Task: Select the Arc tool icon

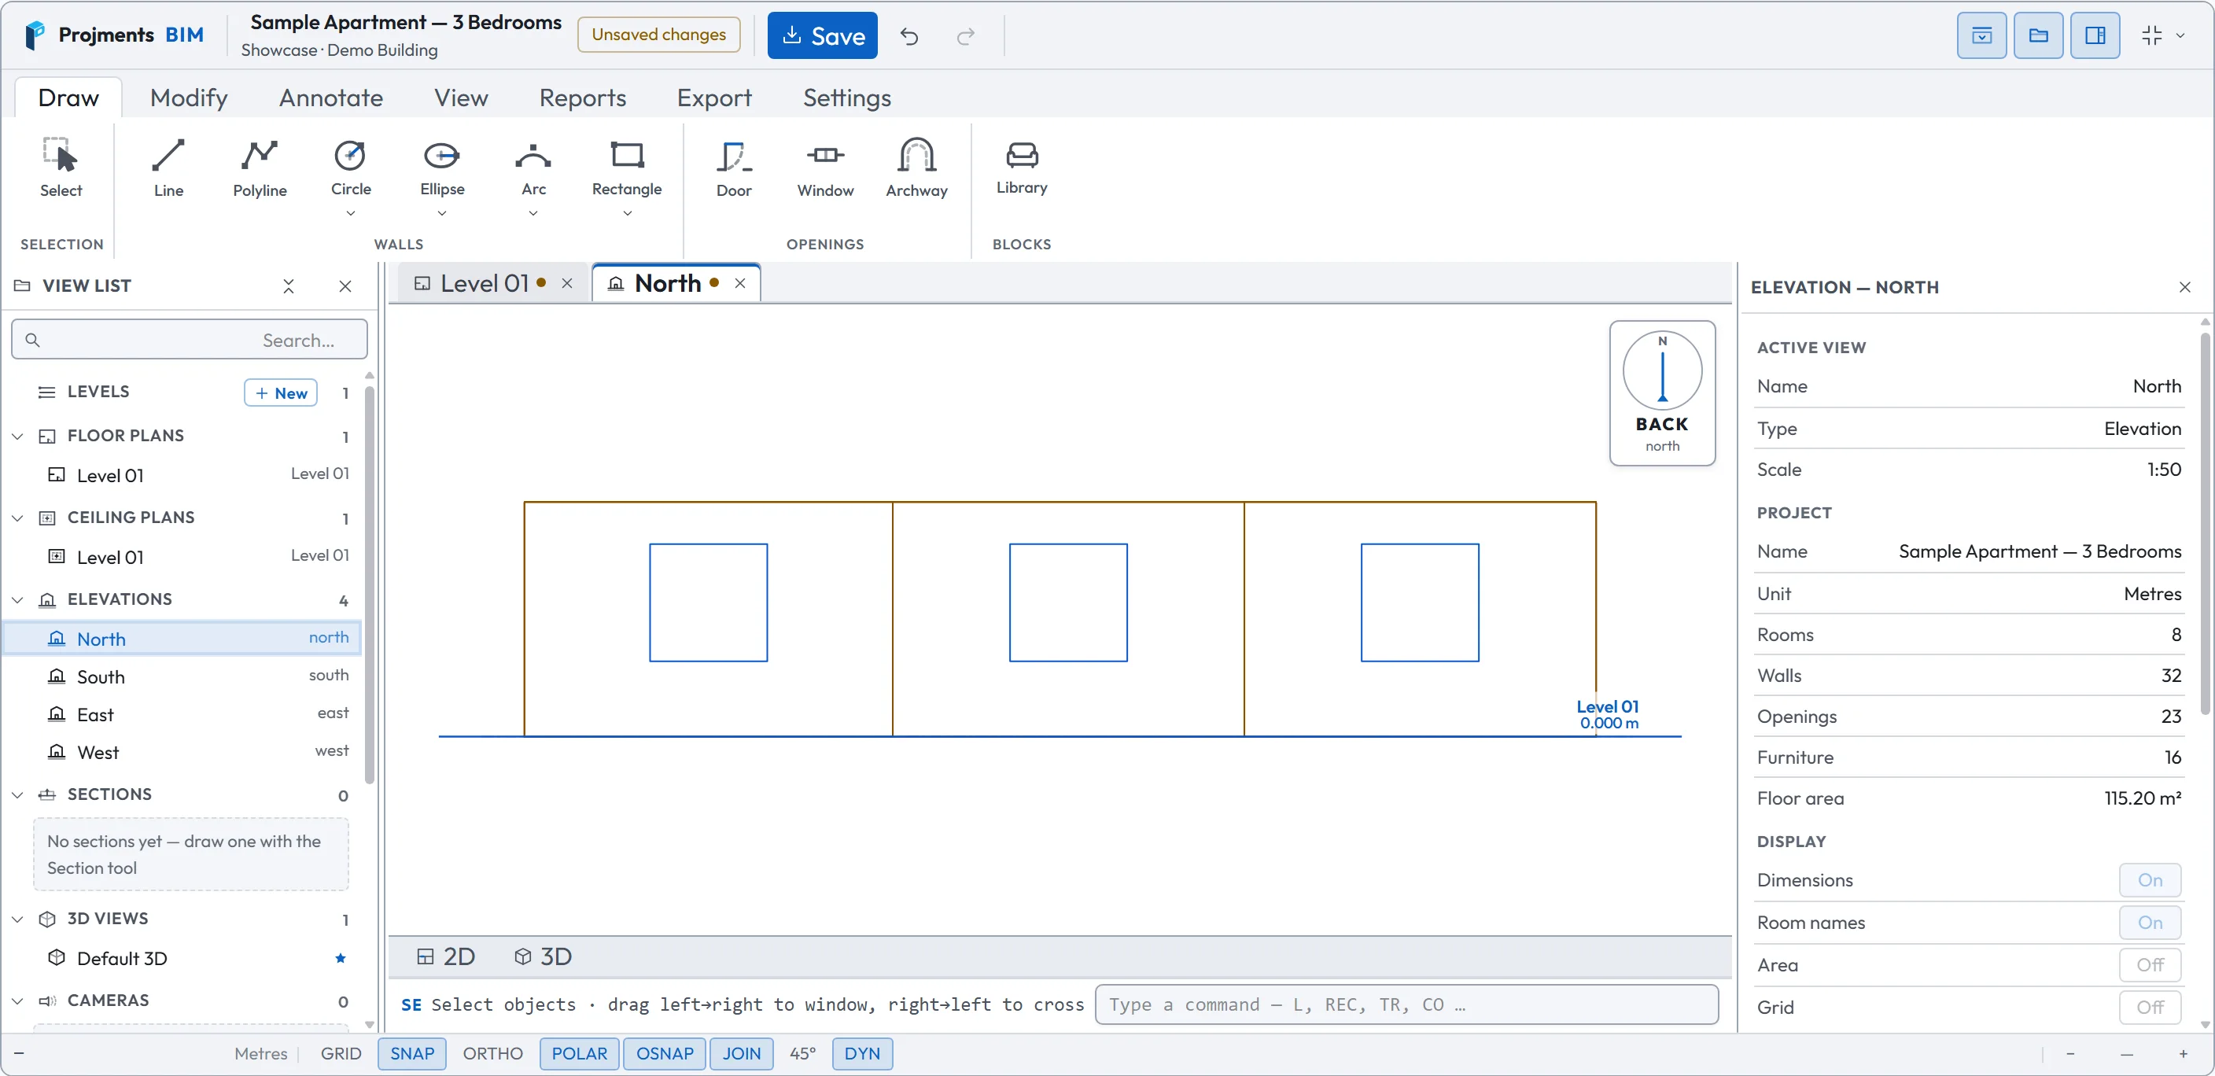Action: (x=533, y=156)
